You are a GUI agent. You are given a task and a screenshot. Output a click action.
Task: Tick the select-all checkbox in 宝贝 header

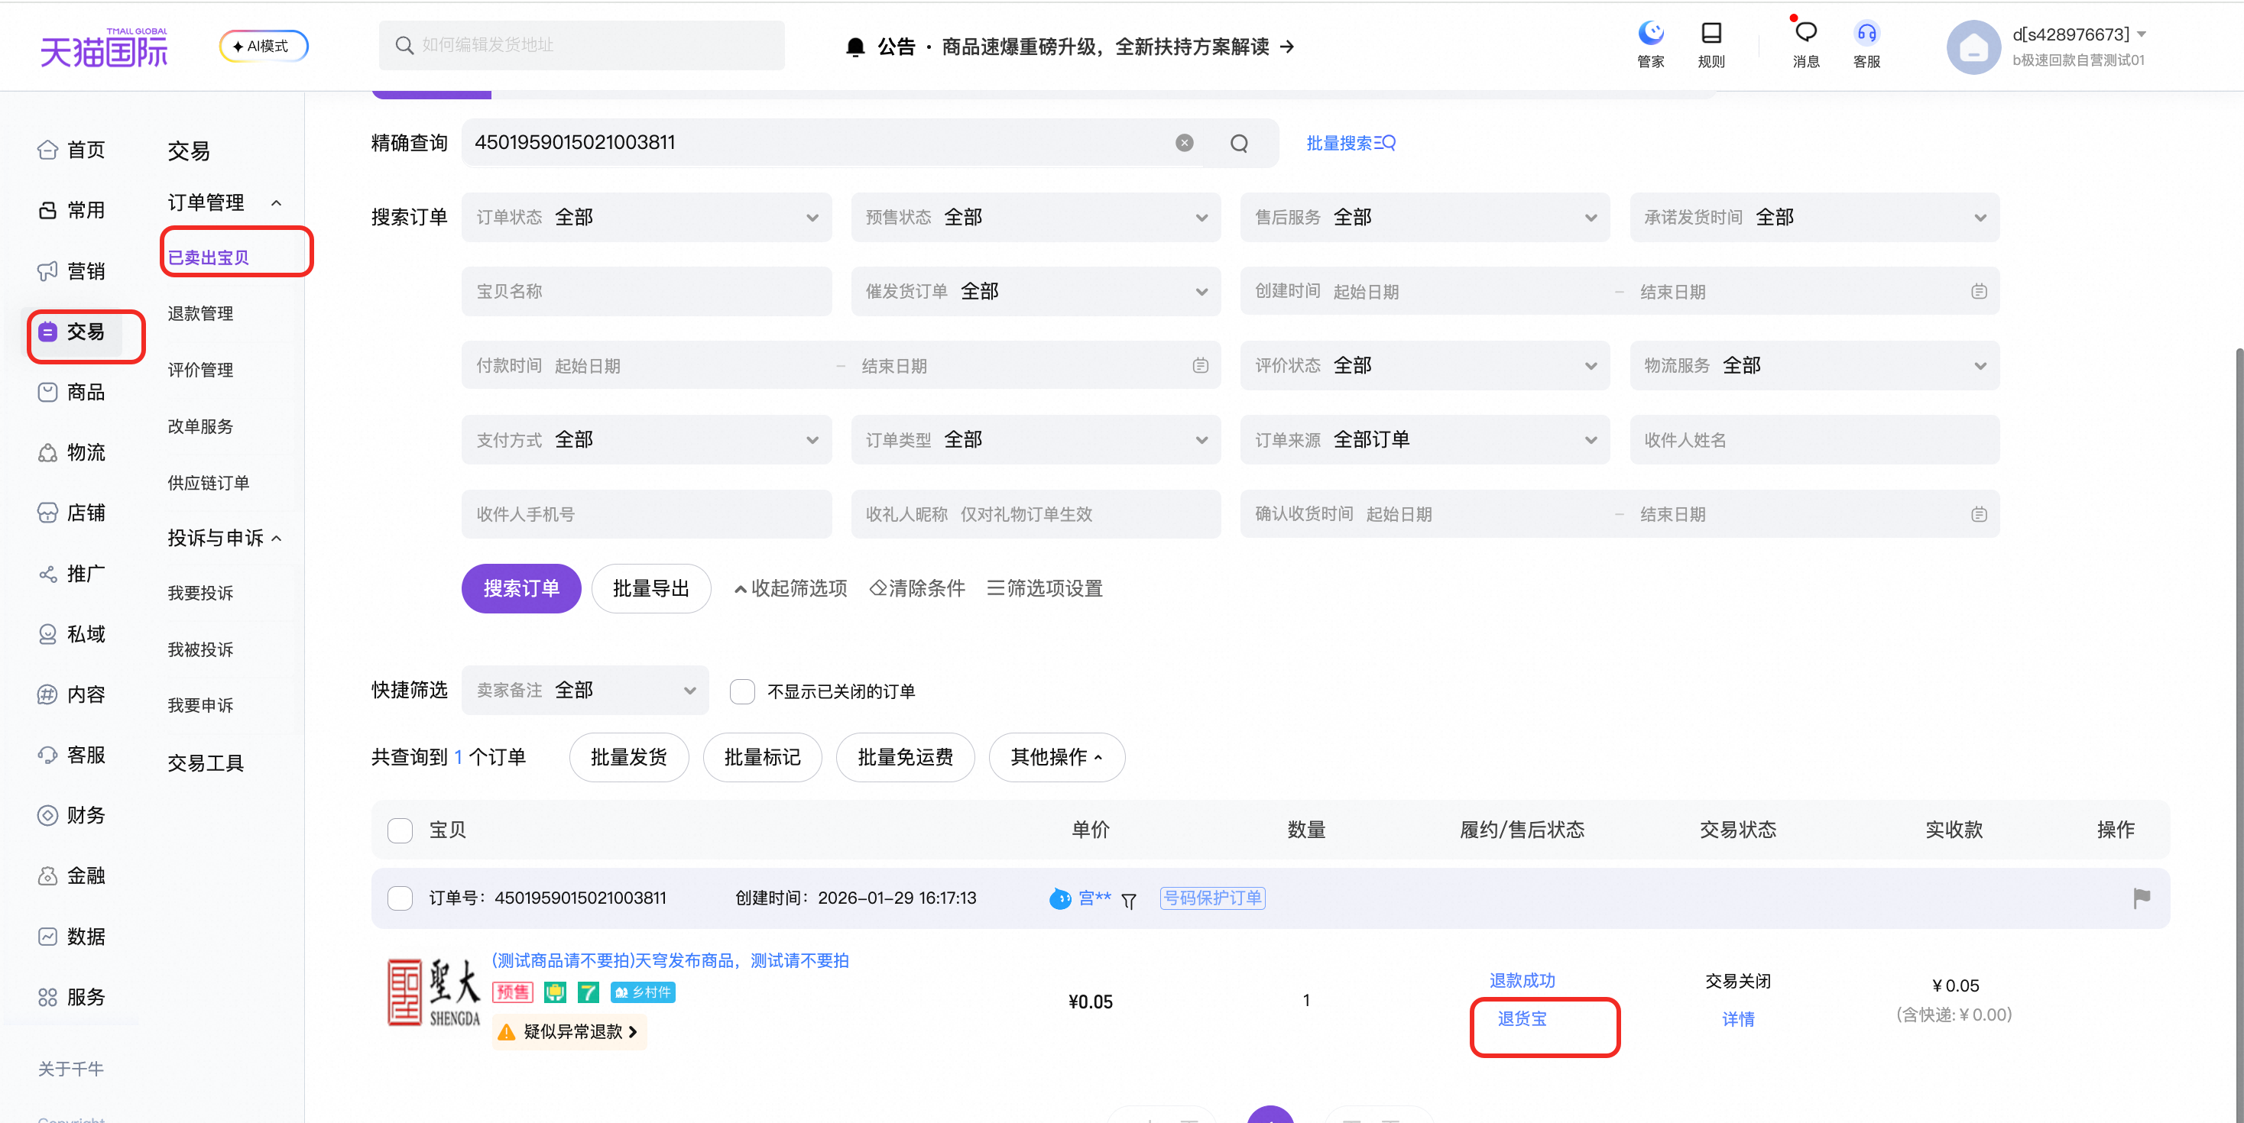pyautogui.click(x=400, y=830)
